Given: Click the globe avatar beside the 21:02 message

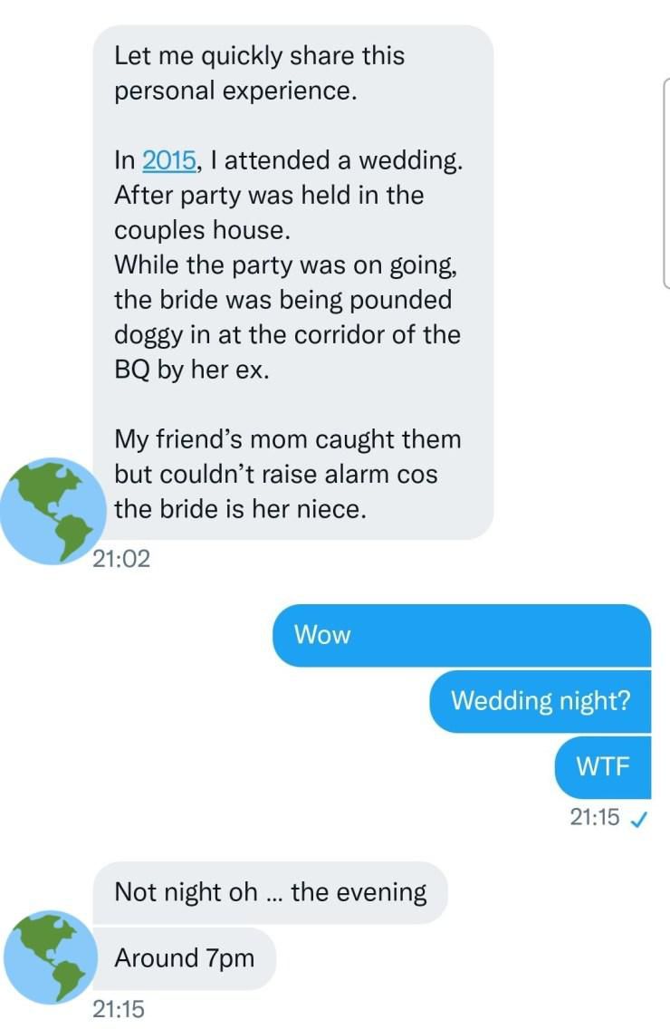Looking at the screenshot, I should (54, 511).
